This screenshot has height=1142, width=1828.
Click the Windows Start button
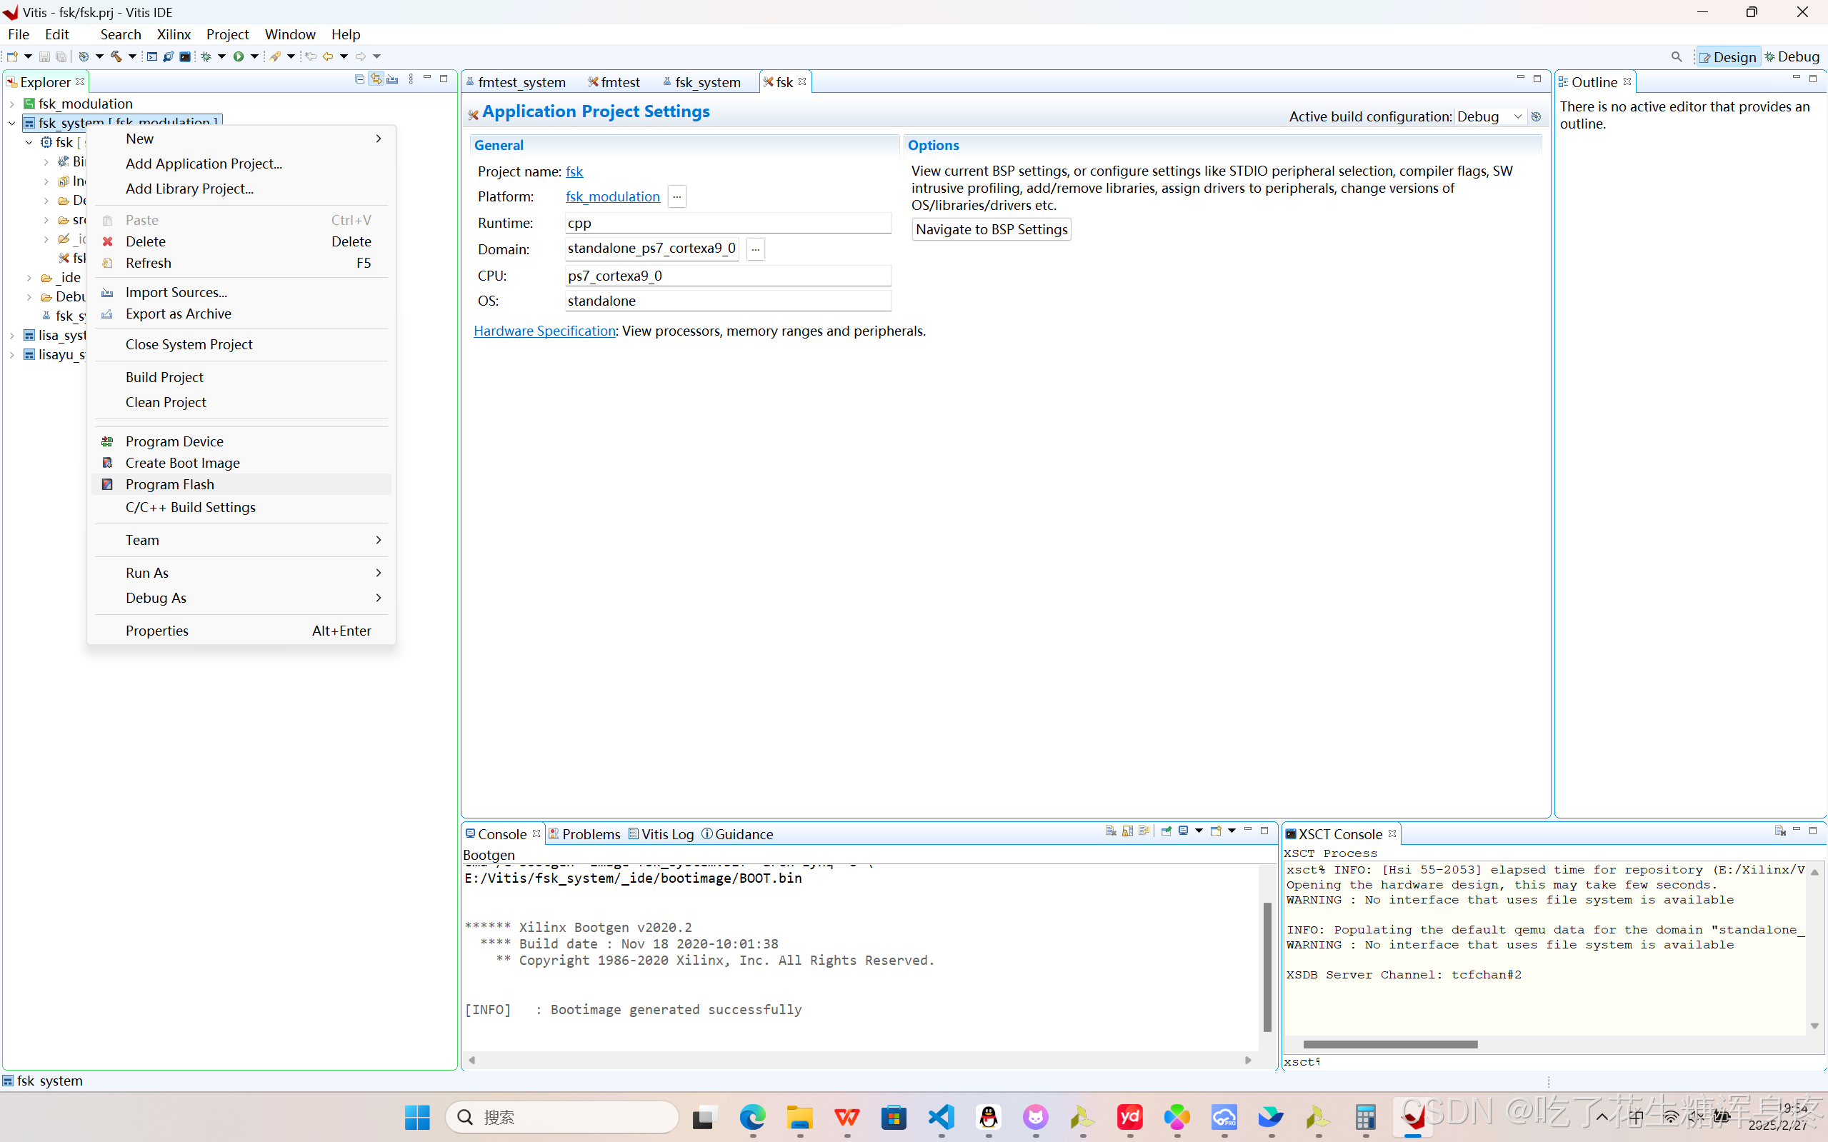click(417, 1117)
